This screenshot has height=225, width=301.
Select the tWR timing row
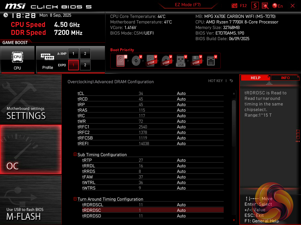point(150,121)
